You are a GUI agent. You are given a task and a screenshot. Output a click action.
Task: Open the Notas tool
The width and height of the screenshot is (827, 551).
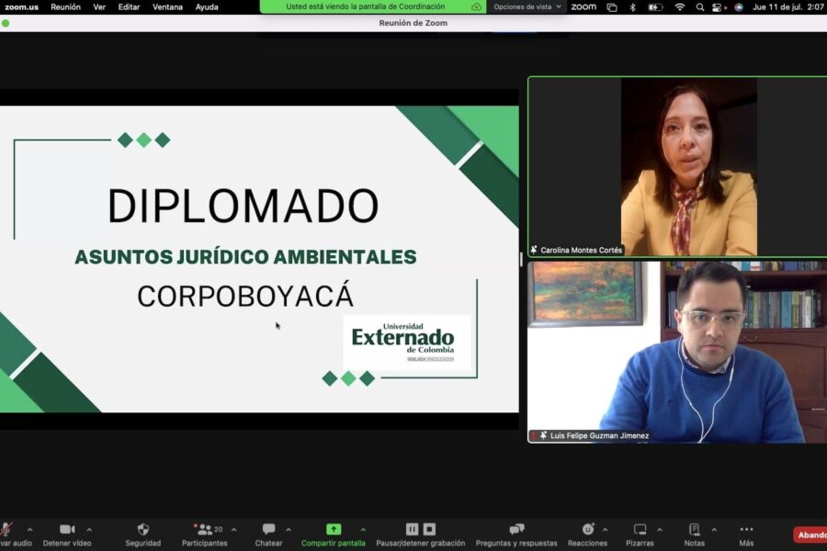tap(694, 530)
